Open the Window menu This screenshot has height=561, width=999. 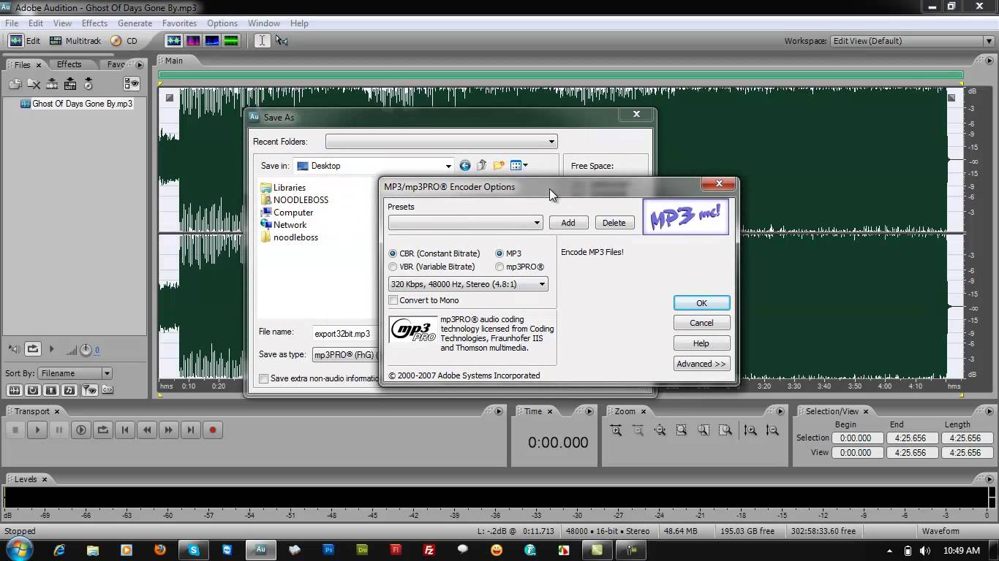(x=264, y=23)
